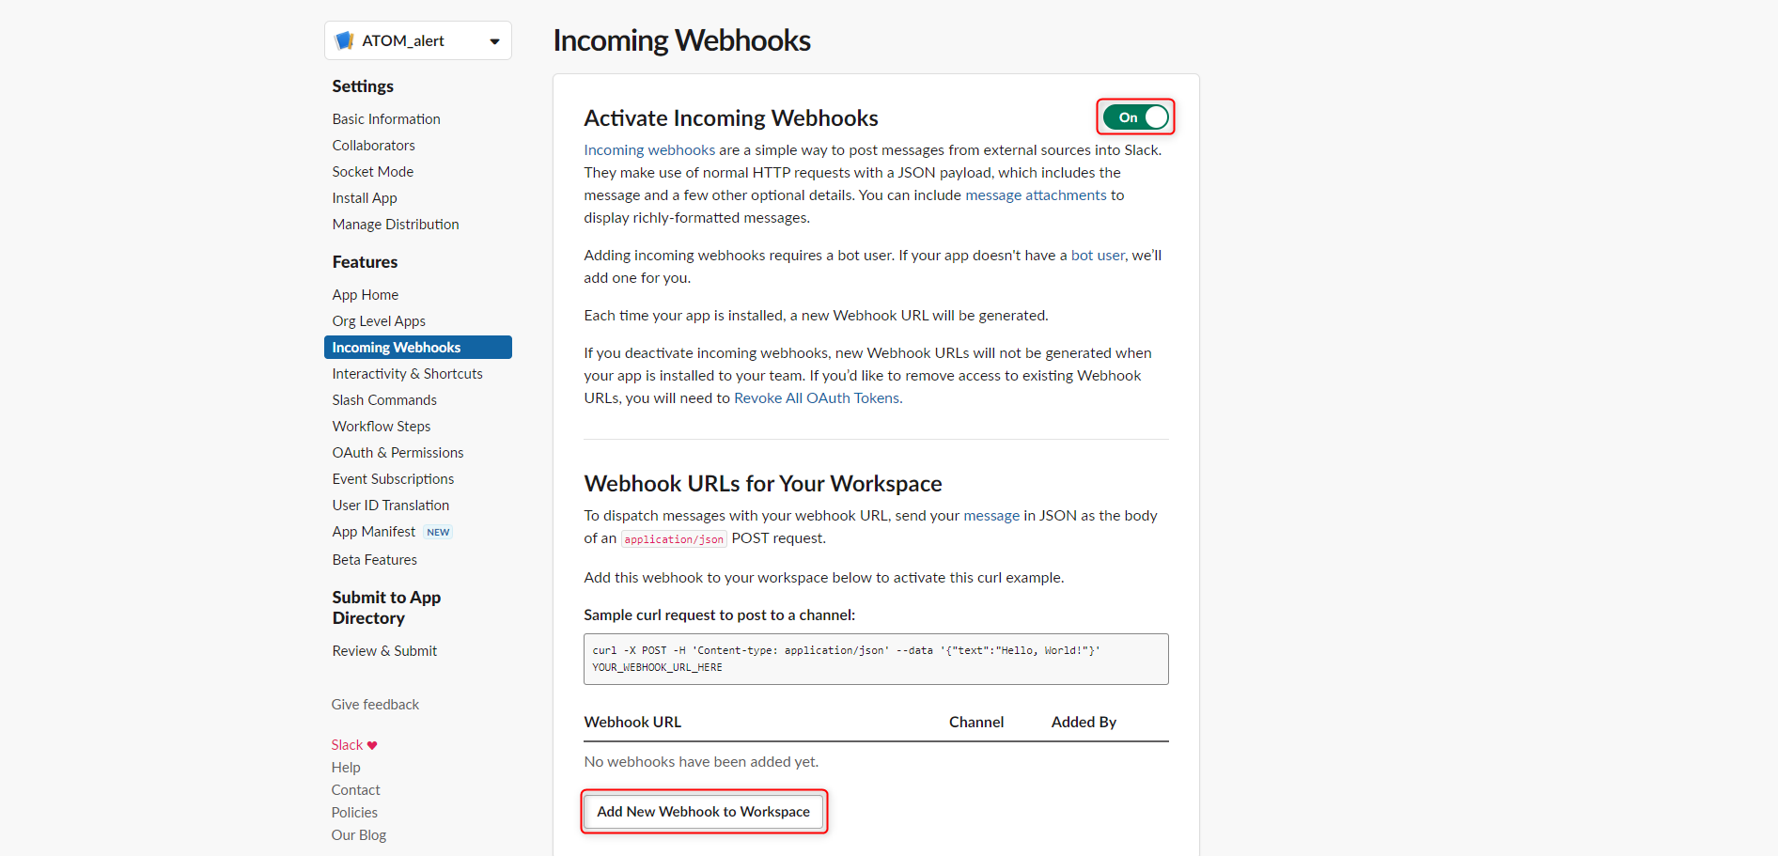1778x856 pixels.
Task: Go to OAuth & Permissions
Action: 398,453
